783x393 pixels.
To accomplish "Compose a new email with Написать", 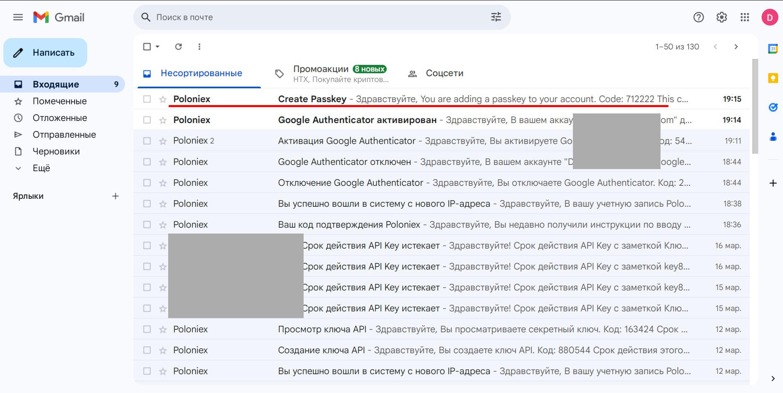I will click(45, 53).
